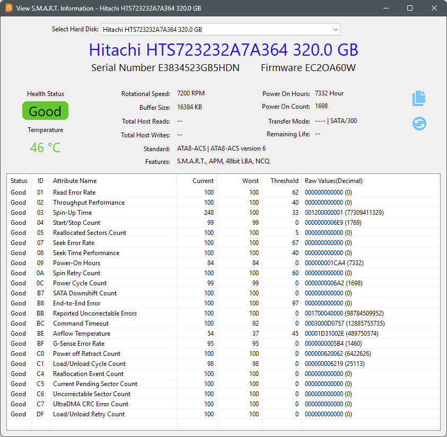Select the Command Timeout row
The width and height of the screenshot is (447, 437).
tap(223, 324)
